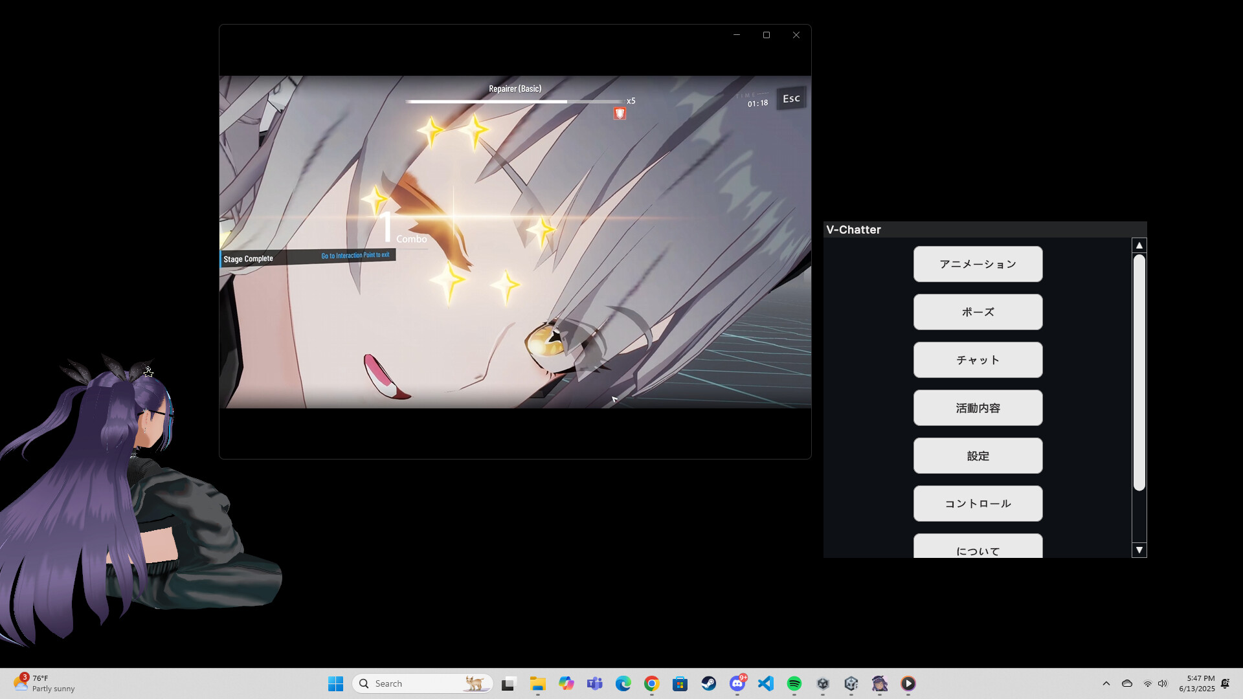
Task: Open Discord from the taskbar
Action: (x=737, y=683)
